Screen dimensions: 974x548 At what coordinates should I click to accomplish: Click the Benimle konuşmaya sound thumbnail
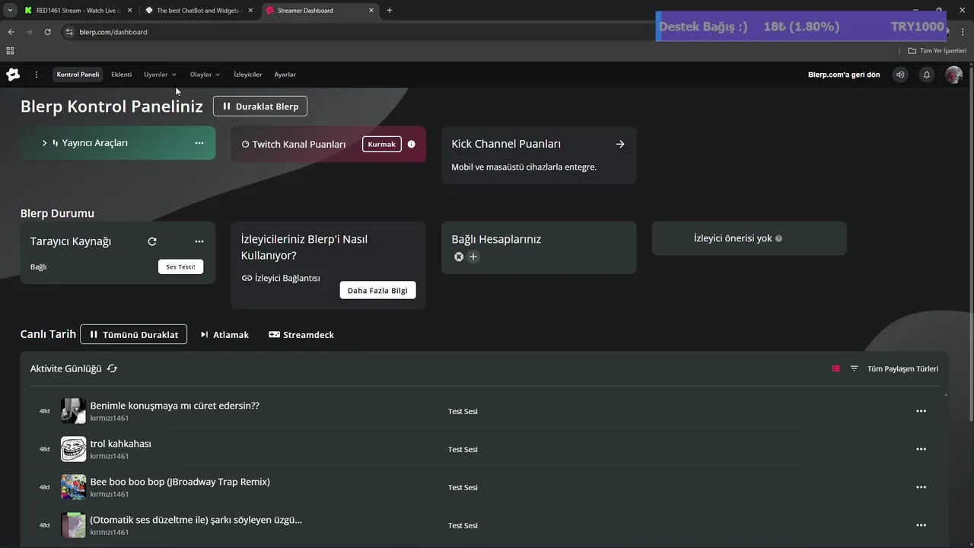coord(74,411)
